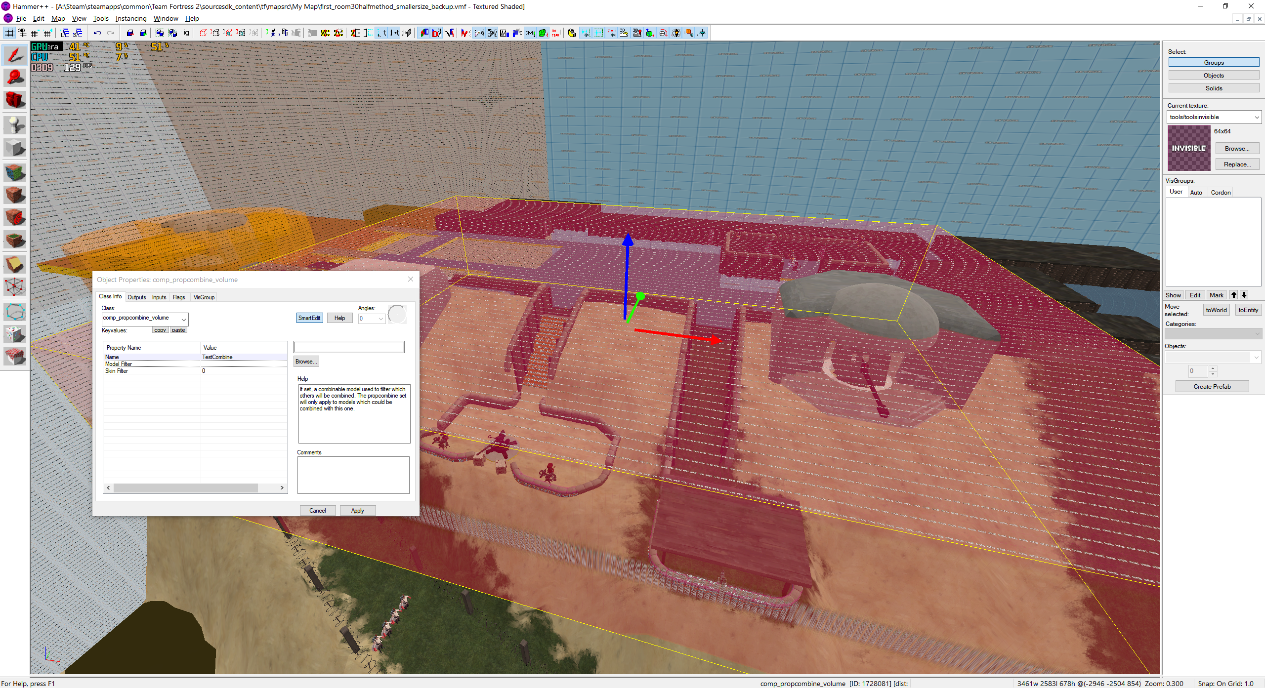The image size is (1265, 688).
Task: Toggle SmartEdit mode in properties
Action: pos(309,318)
